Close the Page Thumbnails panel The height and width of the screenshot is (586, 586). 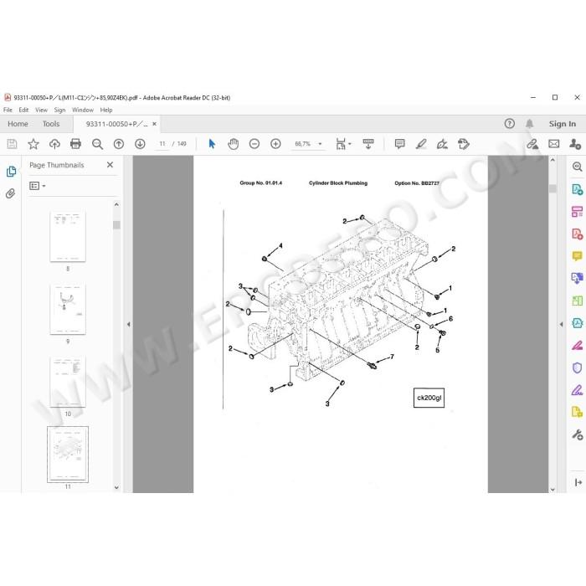pyautogui.click(x=110, y=165)
